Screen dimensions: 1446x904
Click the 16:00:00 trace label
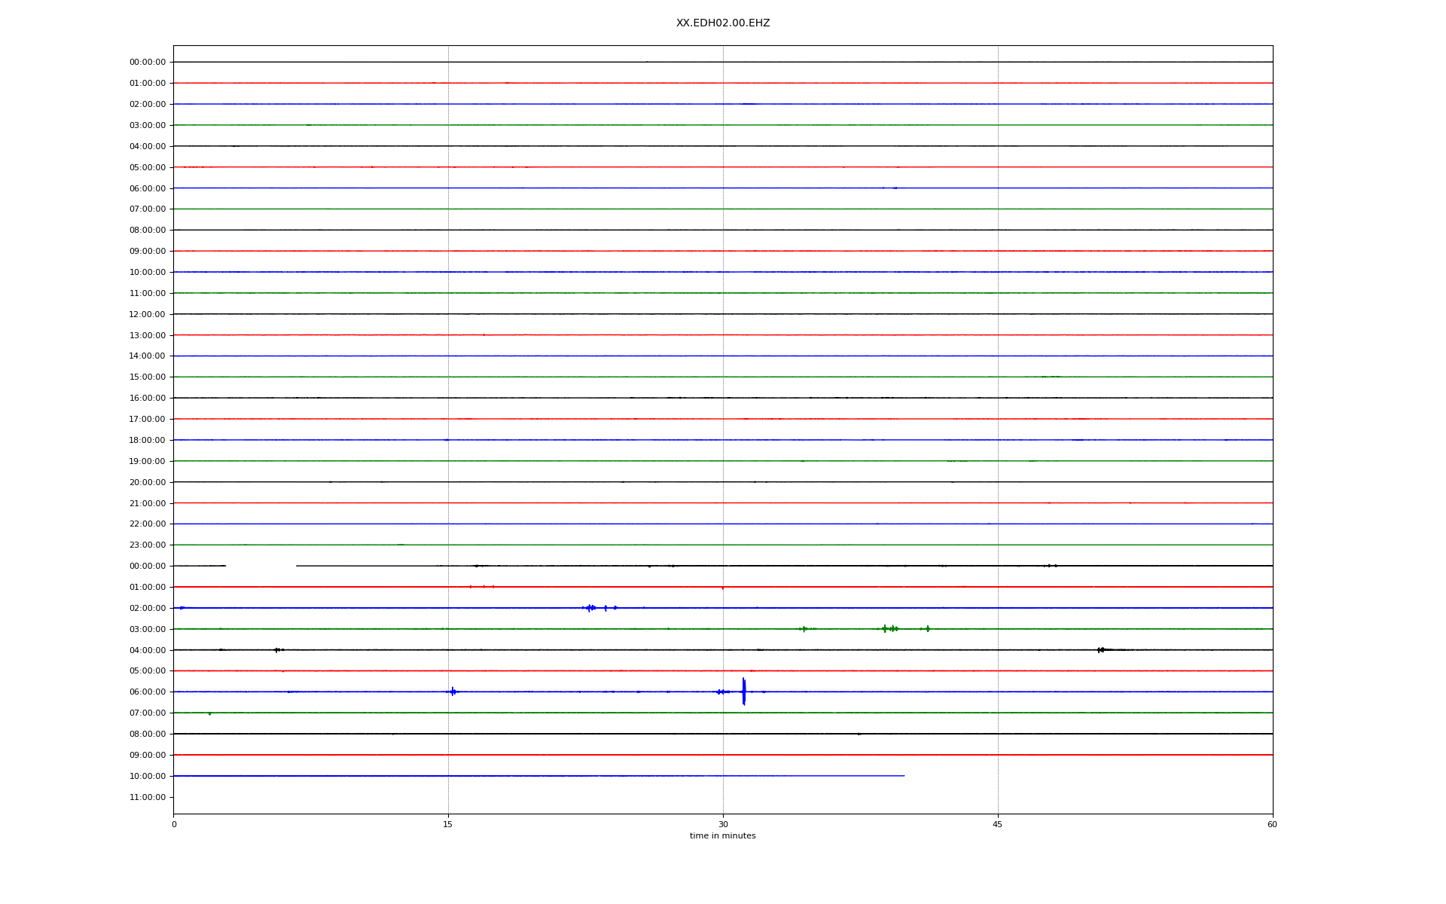pos(147,398)
